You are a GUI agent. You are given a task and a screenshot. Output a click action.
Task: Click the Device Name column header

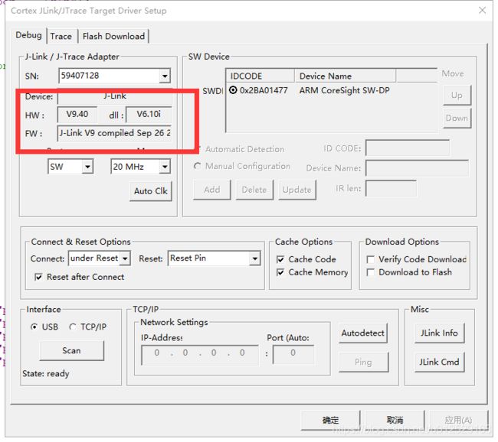(346, 76)
